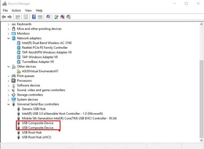Select the plain USB Root Hub entry

[32, 133]
